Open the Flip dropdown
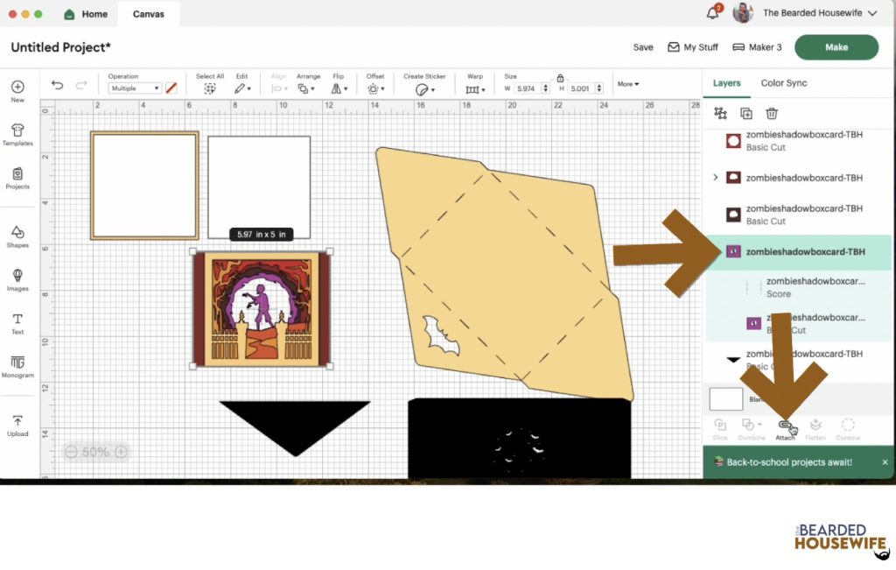The image size is (896, 570). tap(339, 88)
